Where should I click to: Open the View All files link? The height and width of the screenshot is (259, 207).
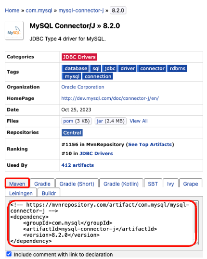coord(139,121)
